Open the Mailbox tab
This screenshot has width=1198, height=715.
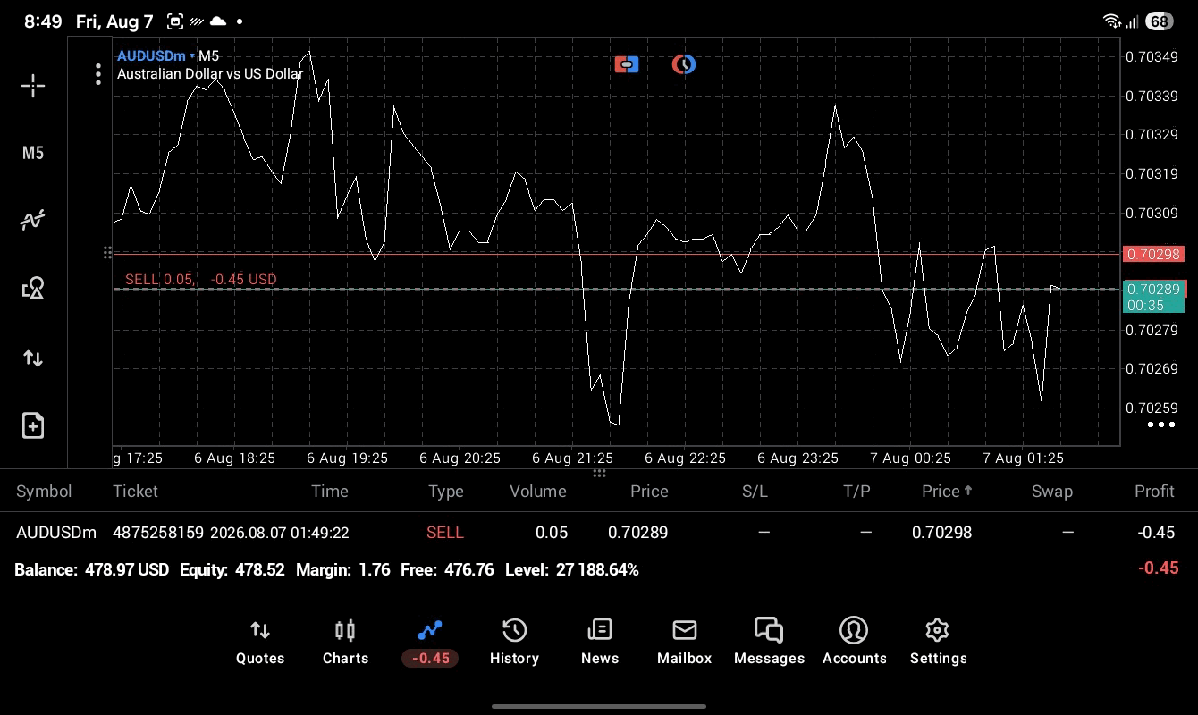click(685, 643)
